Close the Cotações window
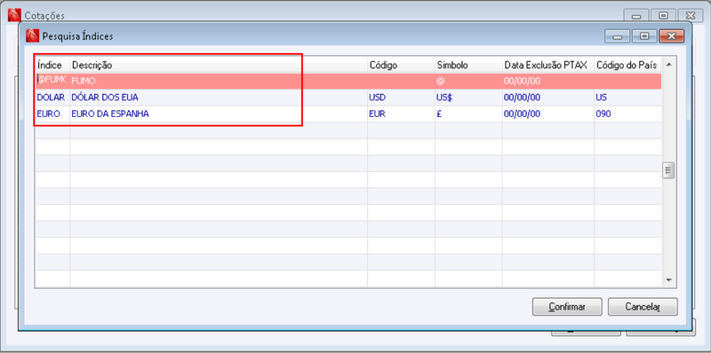 [x=691, y=15]
